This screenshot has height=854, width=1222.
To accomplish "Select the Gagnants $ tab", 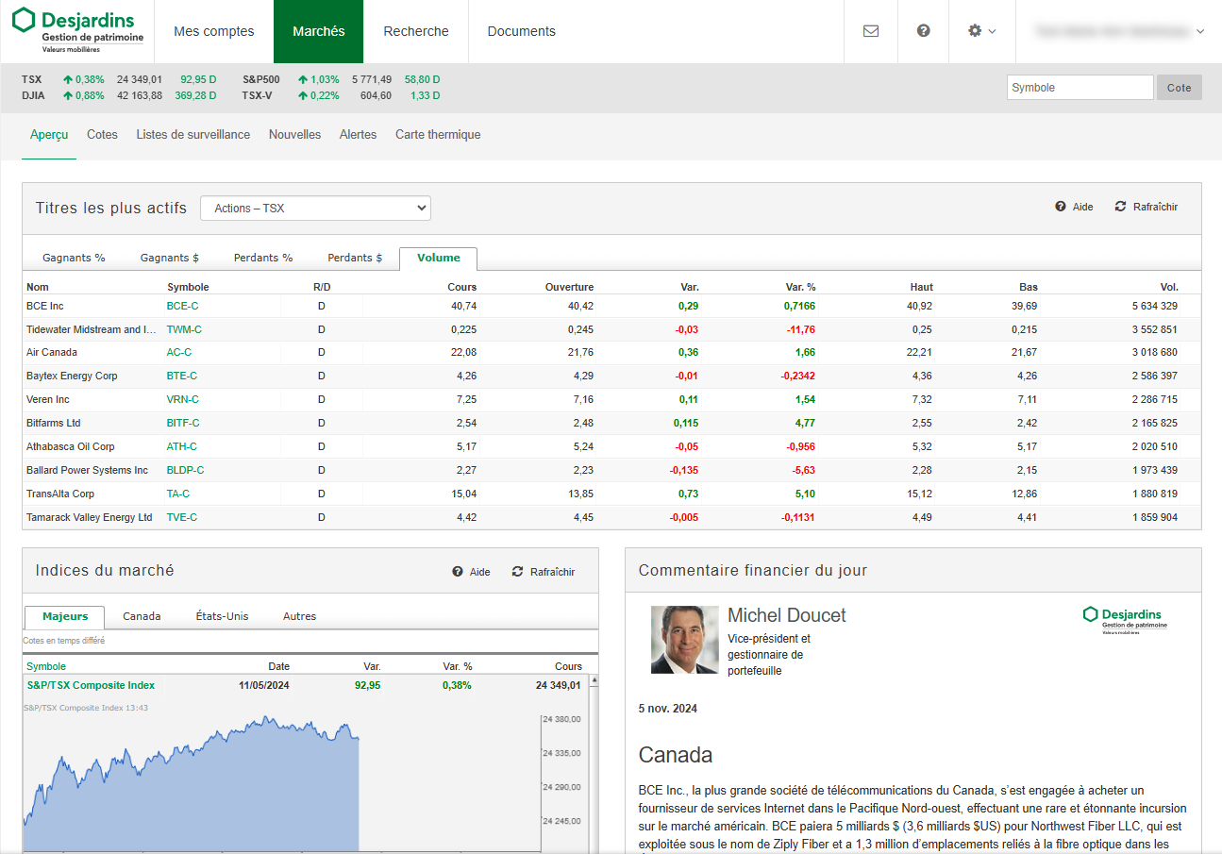I will [x=170, y=258].
